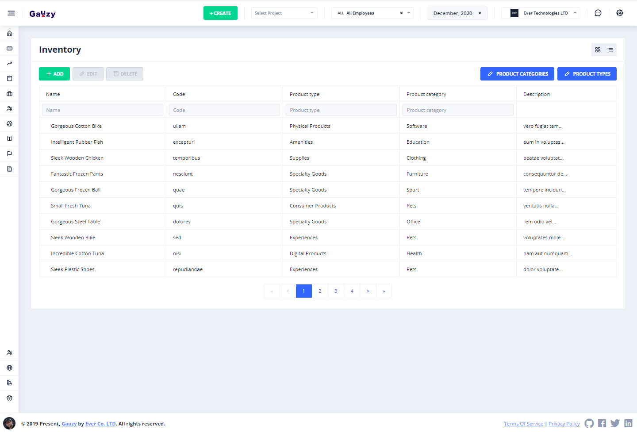Open Product Categories button
This screenshot has height=433, width=637.
(x=517, y=74)
